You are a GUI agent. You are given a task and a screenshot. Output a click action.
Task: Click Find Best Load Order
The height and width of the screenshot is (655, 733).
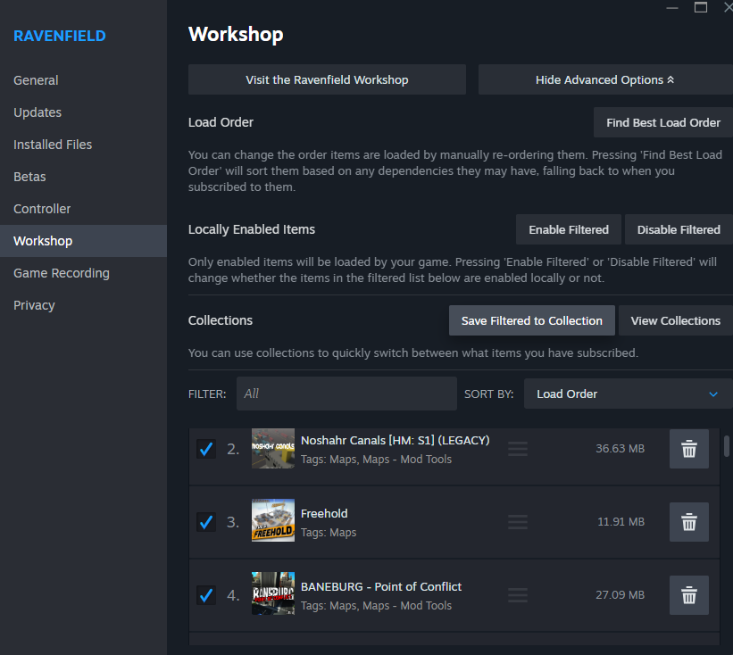point(662,122)
